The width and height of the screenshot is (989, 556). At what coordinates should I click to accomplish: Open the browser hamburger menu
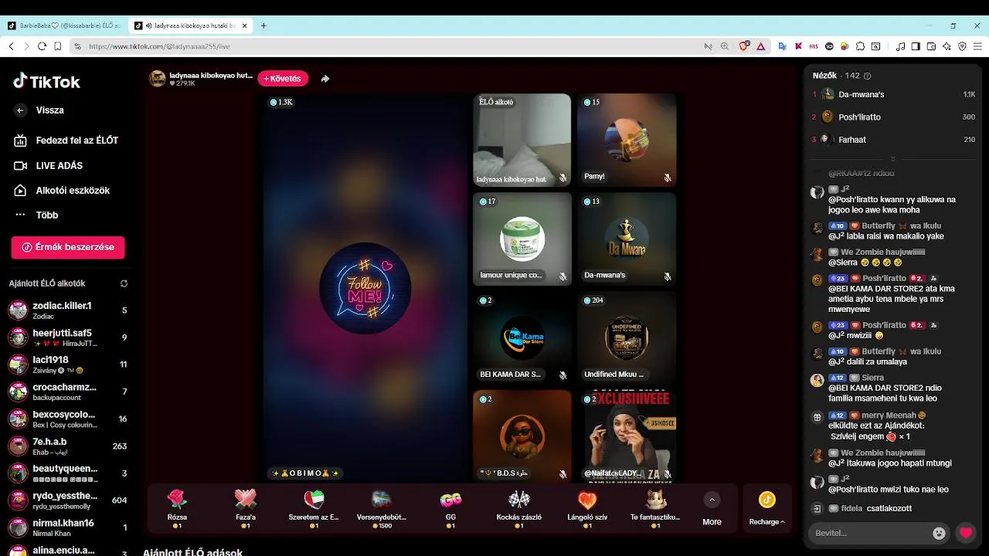pos(977,46)
